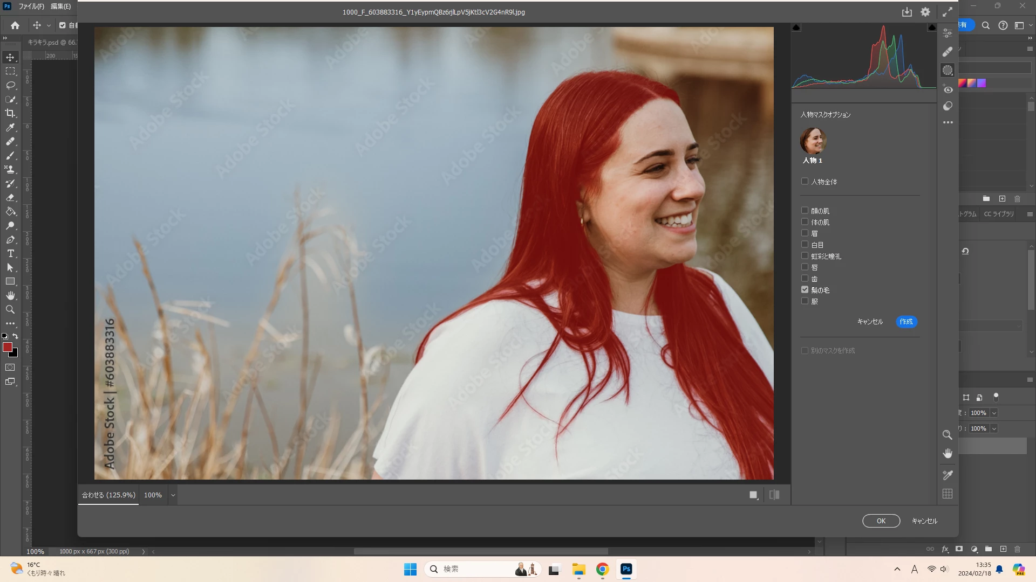Click the red foreground color swatch

pyautogui.click(x=8, y=347)
